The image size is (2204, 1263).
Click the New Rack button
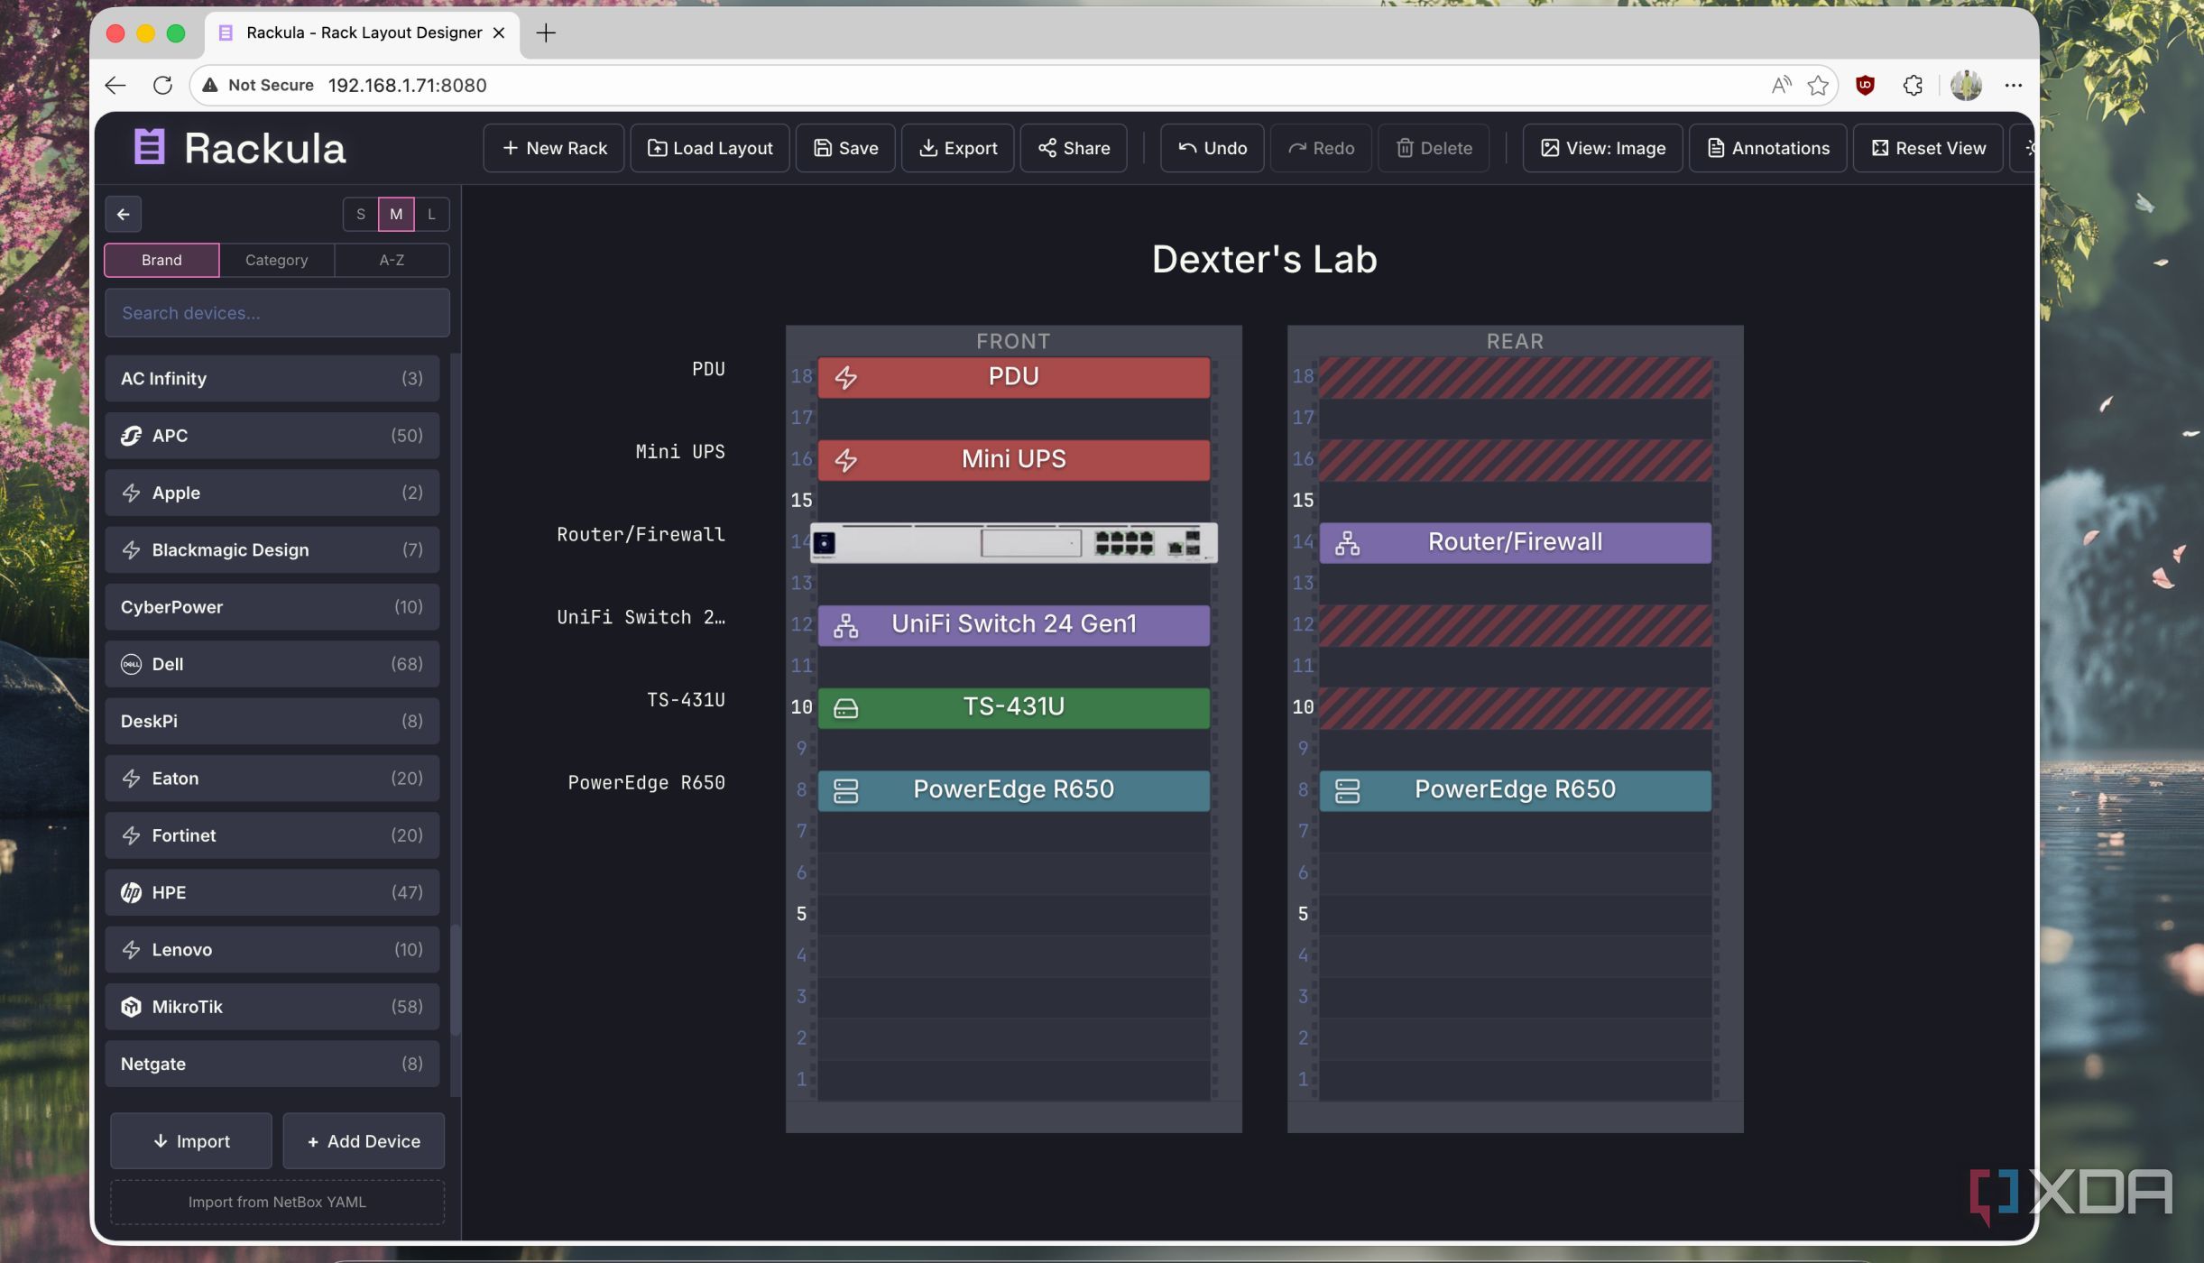[554, 148]
